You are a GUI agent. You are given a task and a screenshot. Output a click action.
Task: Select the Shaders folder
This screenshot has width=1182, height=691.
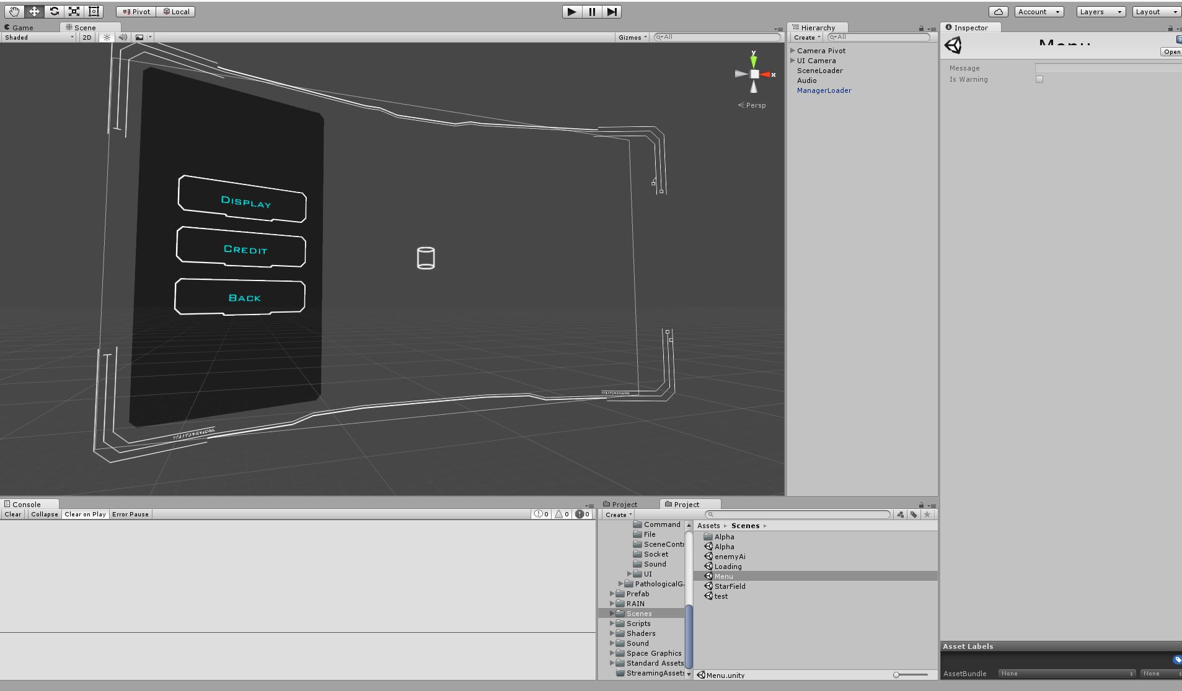click(641, 633)
